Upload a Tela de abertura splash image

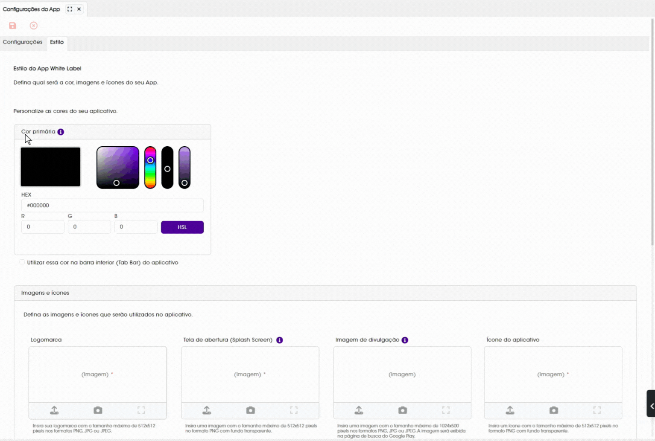pyautogui.click(x=207, y=410)
